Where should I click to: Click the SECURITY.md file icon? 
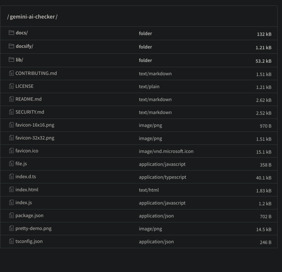point(11,112)
